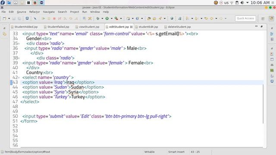Click the Open Perspective toolbar icon

263,19
